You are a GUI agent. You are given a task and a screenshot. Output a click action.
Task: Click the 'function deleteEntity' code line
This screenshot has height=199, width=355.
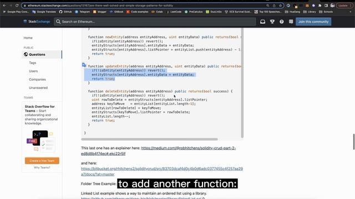[x=160, y=91]
